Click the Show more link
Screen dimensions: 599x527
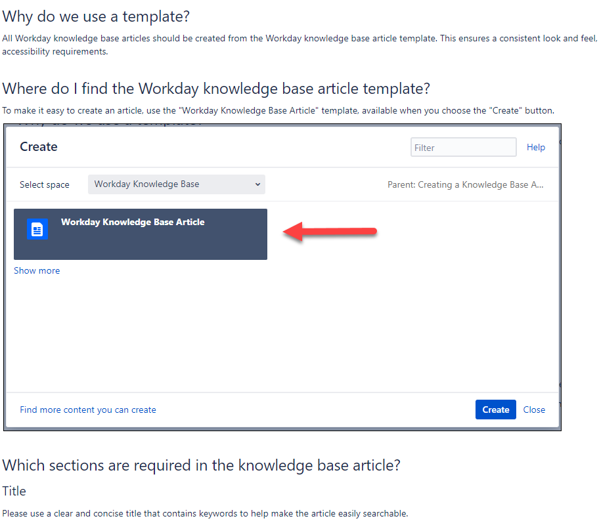[37, 270]
